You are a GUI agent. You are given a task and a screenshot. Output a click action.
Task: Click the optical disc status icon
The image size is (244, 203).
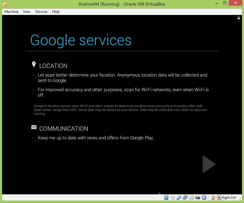172,198
